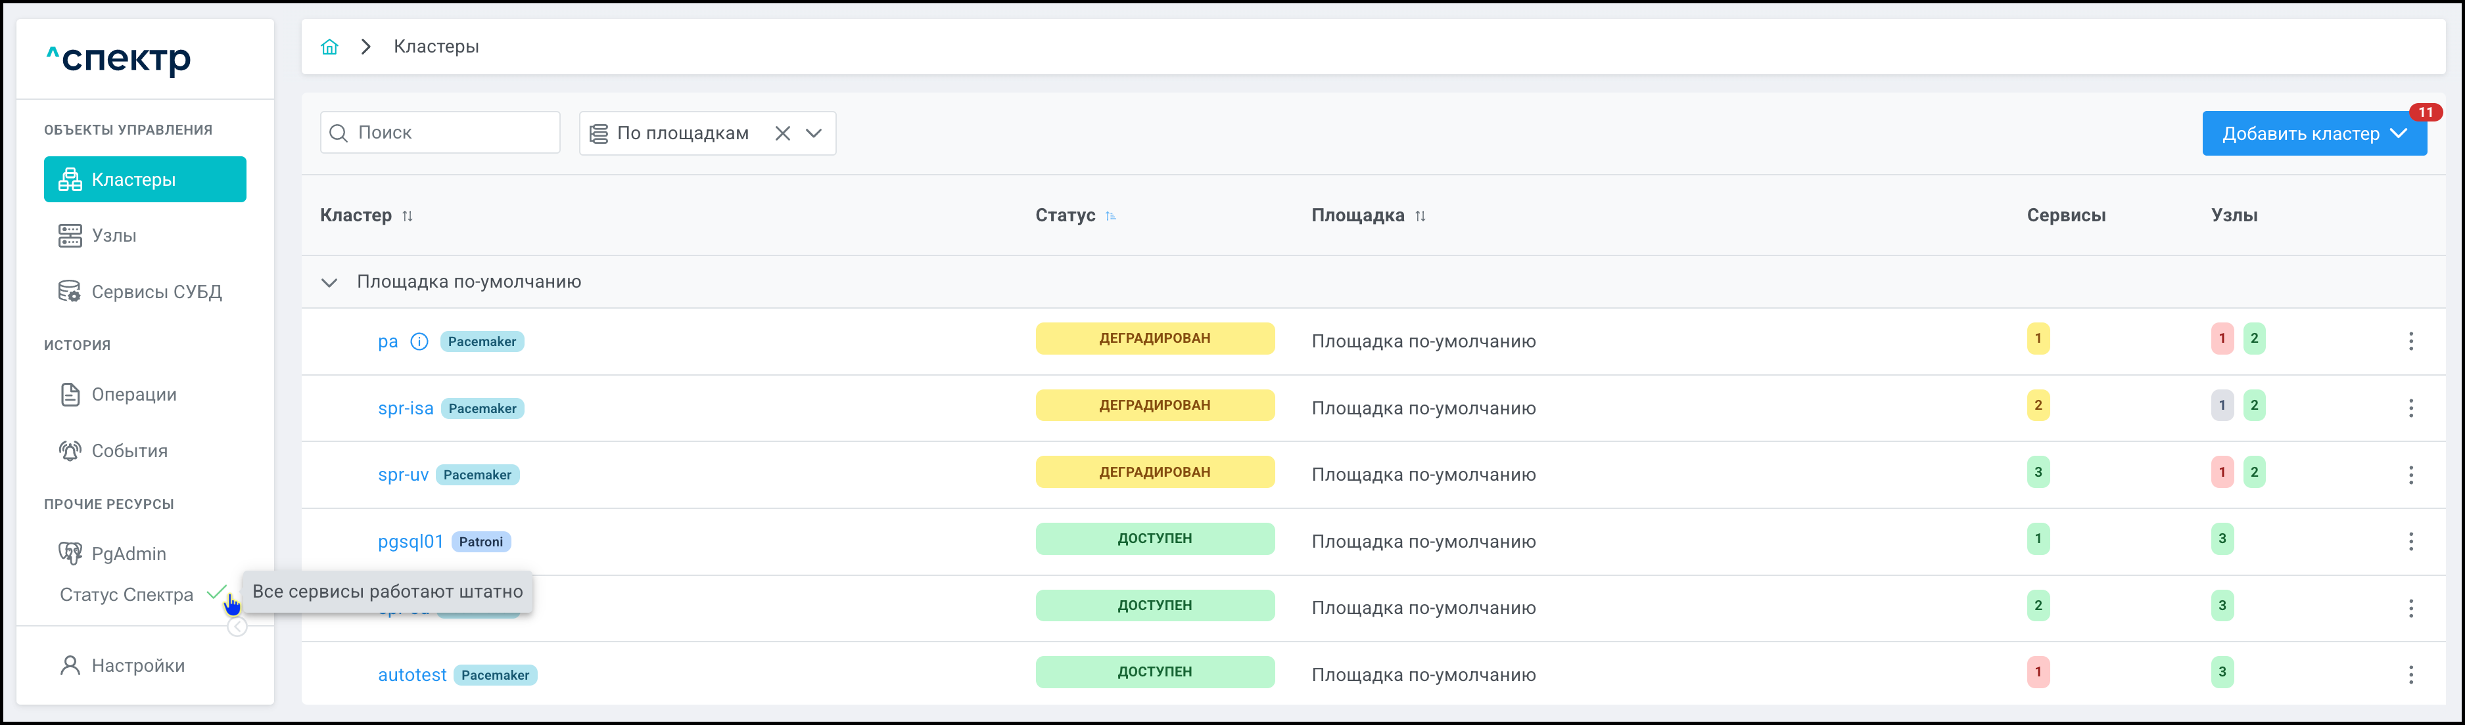Viewport: 2465px width, 725px height.
Task: Collapse the Площадка по-умолчанию group
Action: point(329,282)
